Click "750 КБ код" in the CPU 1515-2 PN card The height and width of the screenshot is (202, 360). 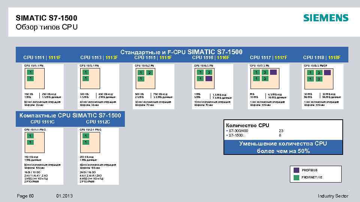pos(160,94)
